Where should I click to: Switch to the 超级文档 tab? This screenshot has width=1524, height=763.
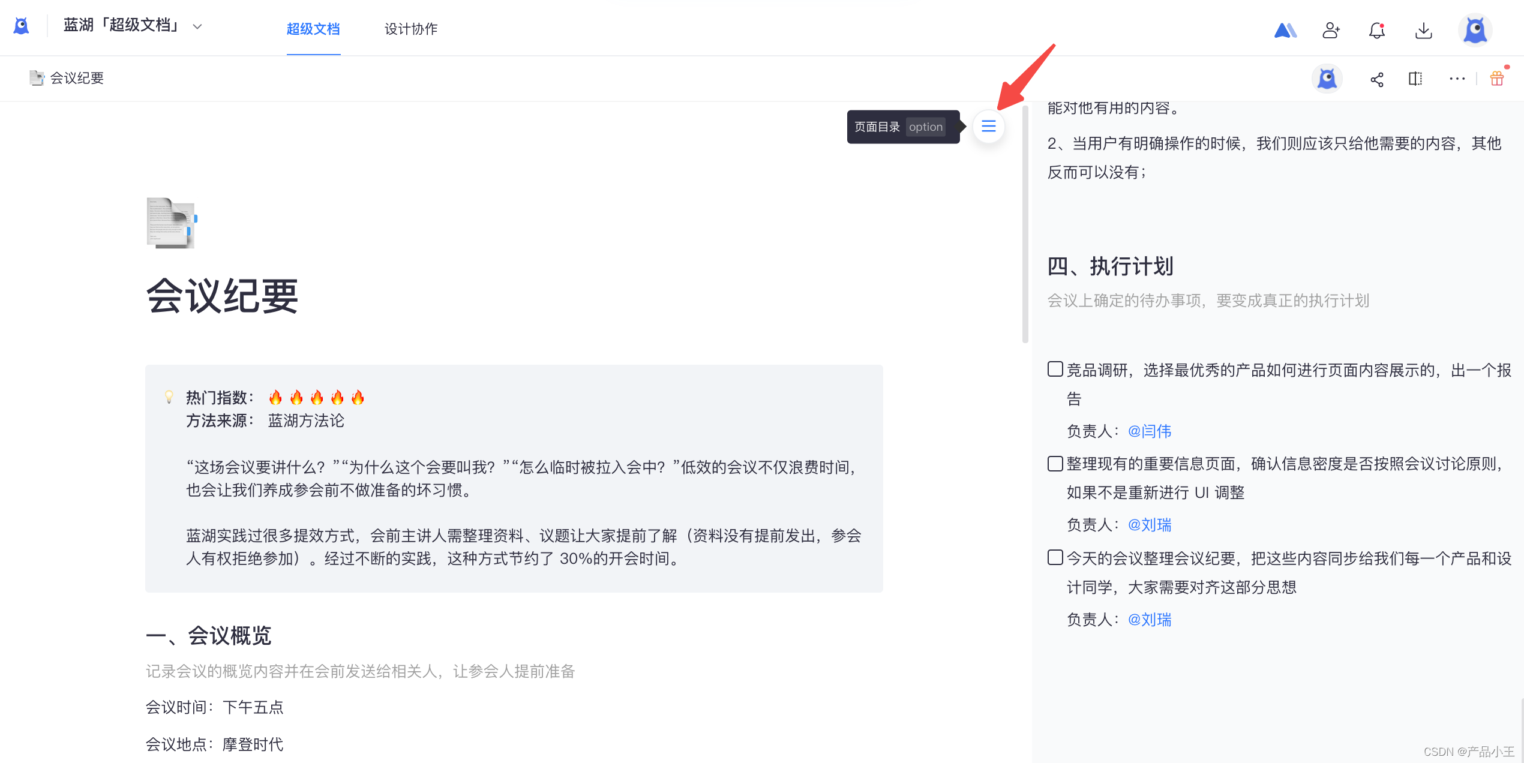click(x=313, y=29)
